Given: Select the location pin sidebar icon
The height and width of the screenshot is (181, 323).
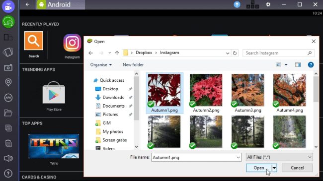Looking at the screenshot, I should pyautogui.click(x=8, y=82).
